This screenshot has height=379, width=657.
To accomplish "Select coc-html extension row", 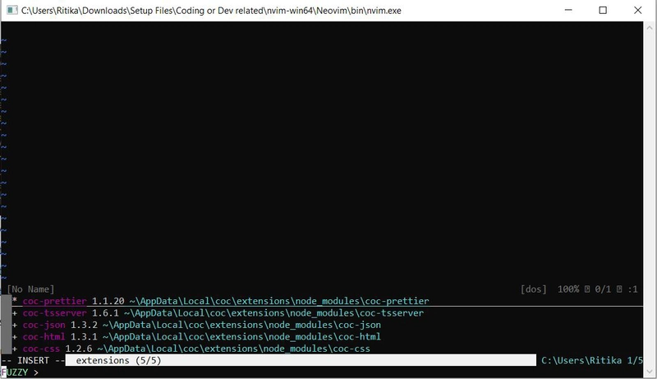I will 322,336.
